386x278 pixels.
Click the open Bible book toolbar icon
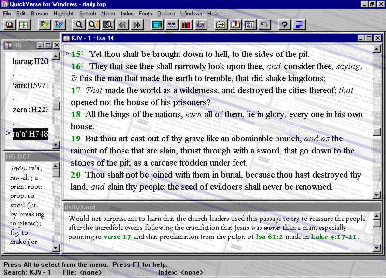tap(9, 25)
